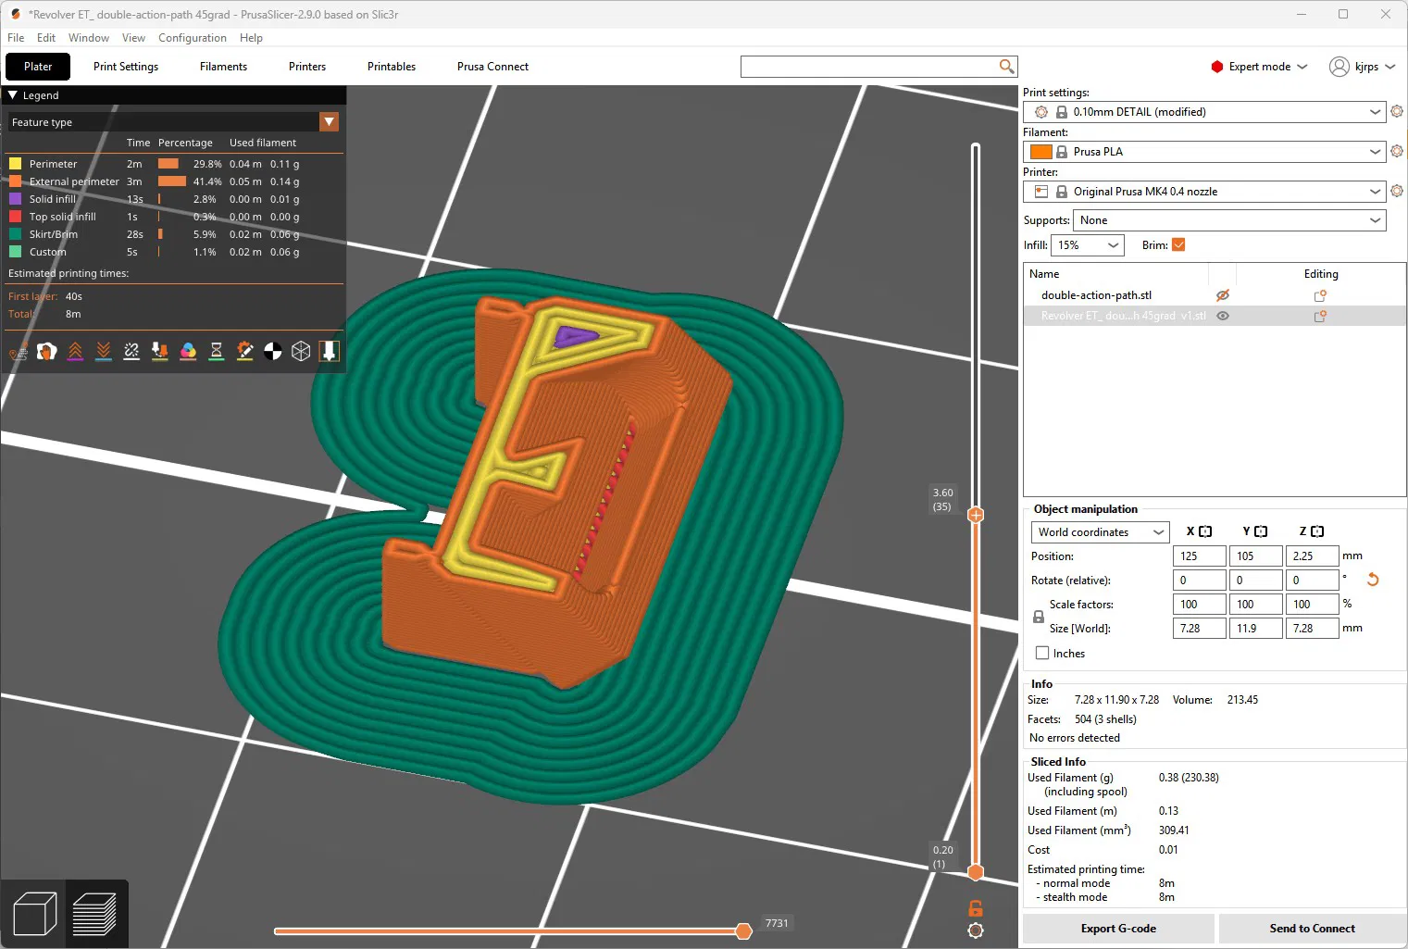Toggle center of gravity marker icon
Screen dimensions: 1408x949
pyautogui.click(x=273, y=352)
